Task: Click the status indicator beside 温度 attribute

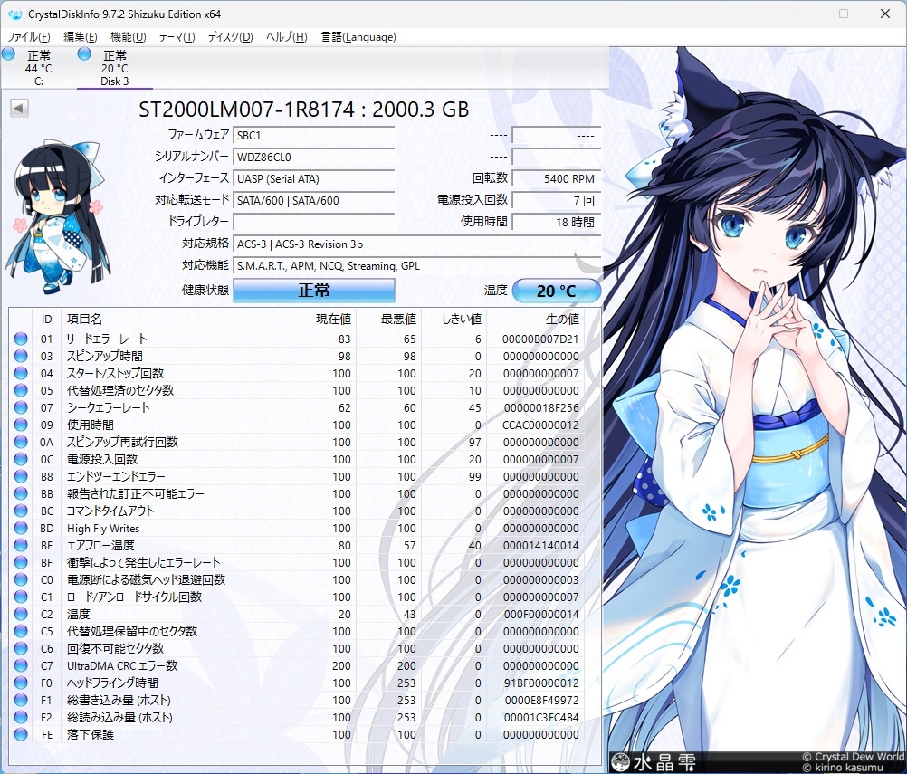Action: point(20,614)
